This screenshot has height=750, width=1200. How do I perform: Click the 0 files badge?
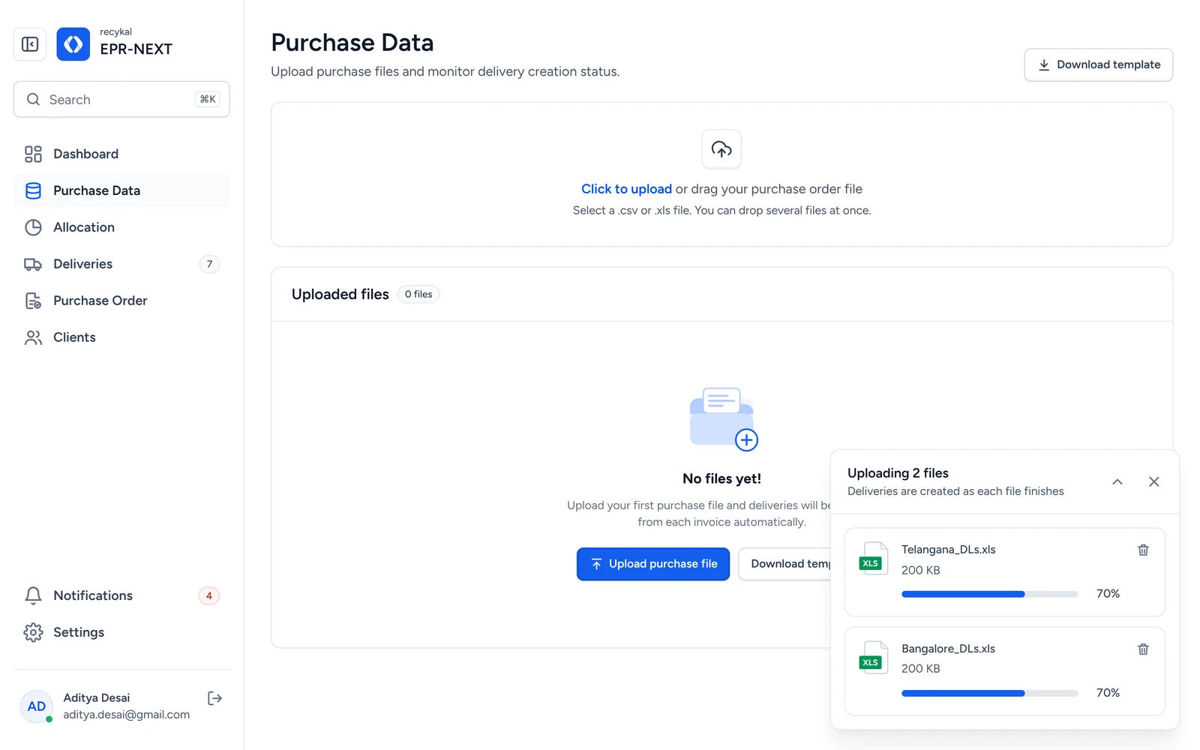click(x=418, y=294)
